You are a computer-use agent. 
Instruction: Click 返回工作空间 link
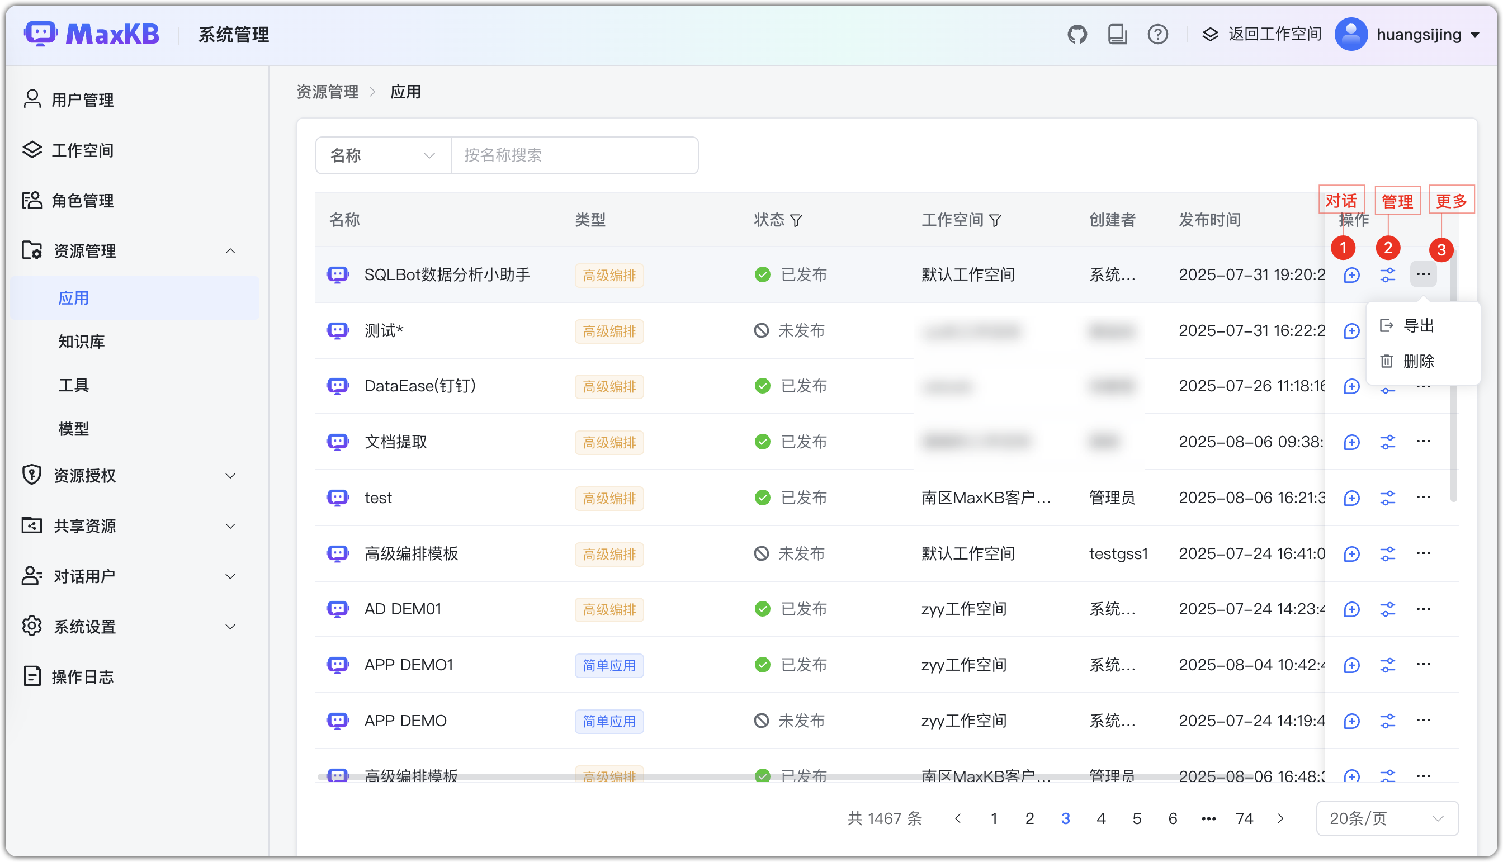pyautogui.click(x=1262, y=34)
